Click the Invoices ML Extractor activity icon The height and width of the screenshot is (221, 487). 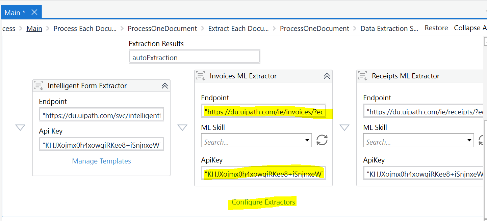pos(200,76)
